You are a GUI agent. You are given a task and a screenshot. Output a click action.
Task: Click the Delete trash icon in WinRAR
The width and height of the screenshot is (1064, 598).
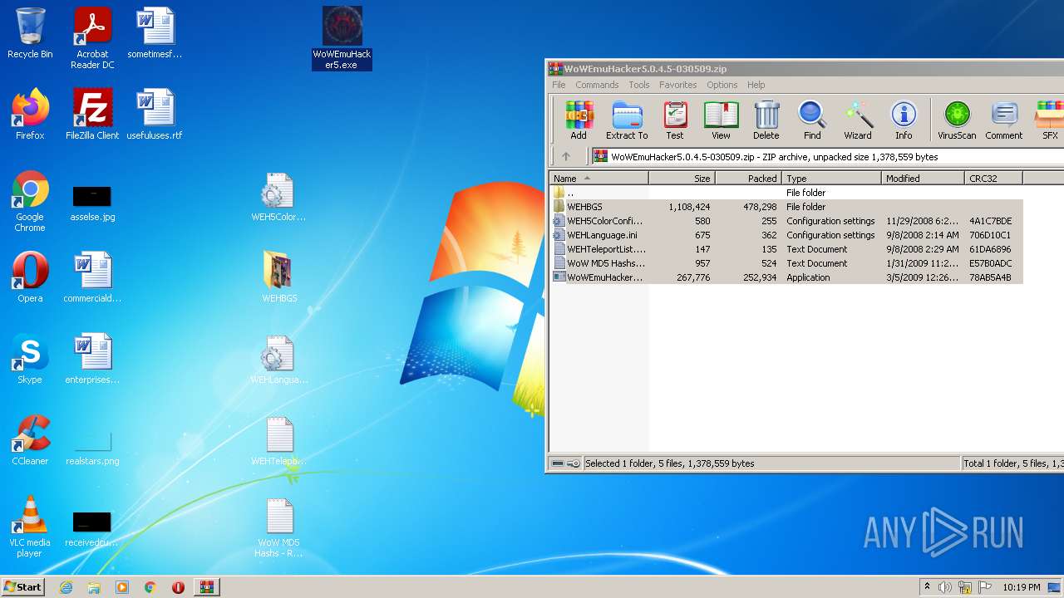(766, 120)
